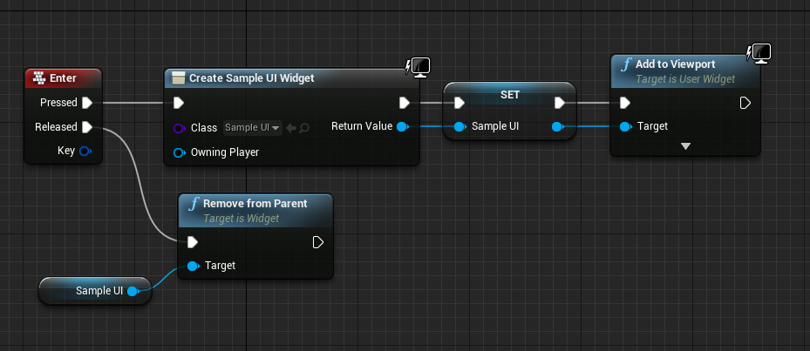Click the function icon on Remove from Parent header

(x=194, y=204)
